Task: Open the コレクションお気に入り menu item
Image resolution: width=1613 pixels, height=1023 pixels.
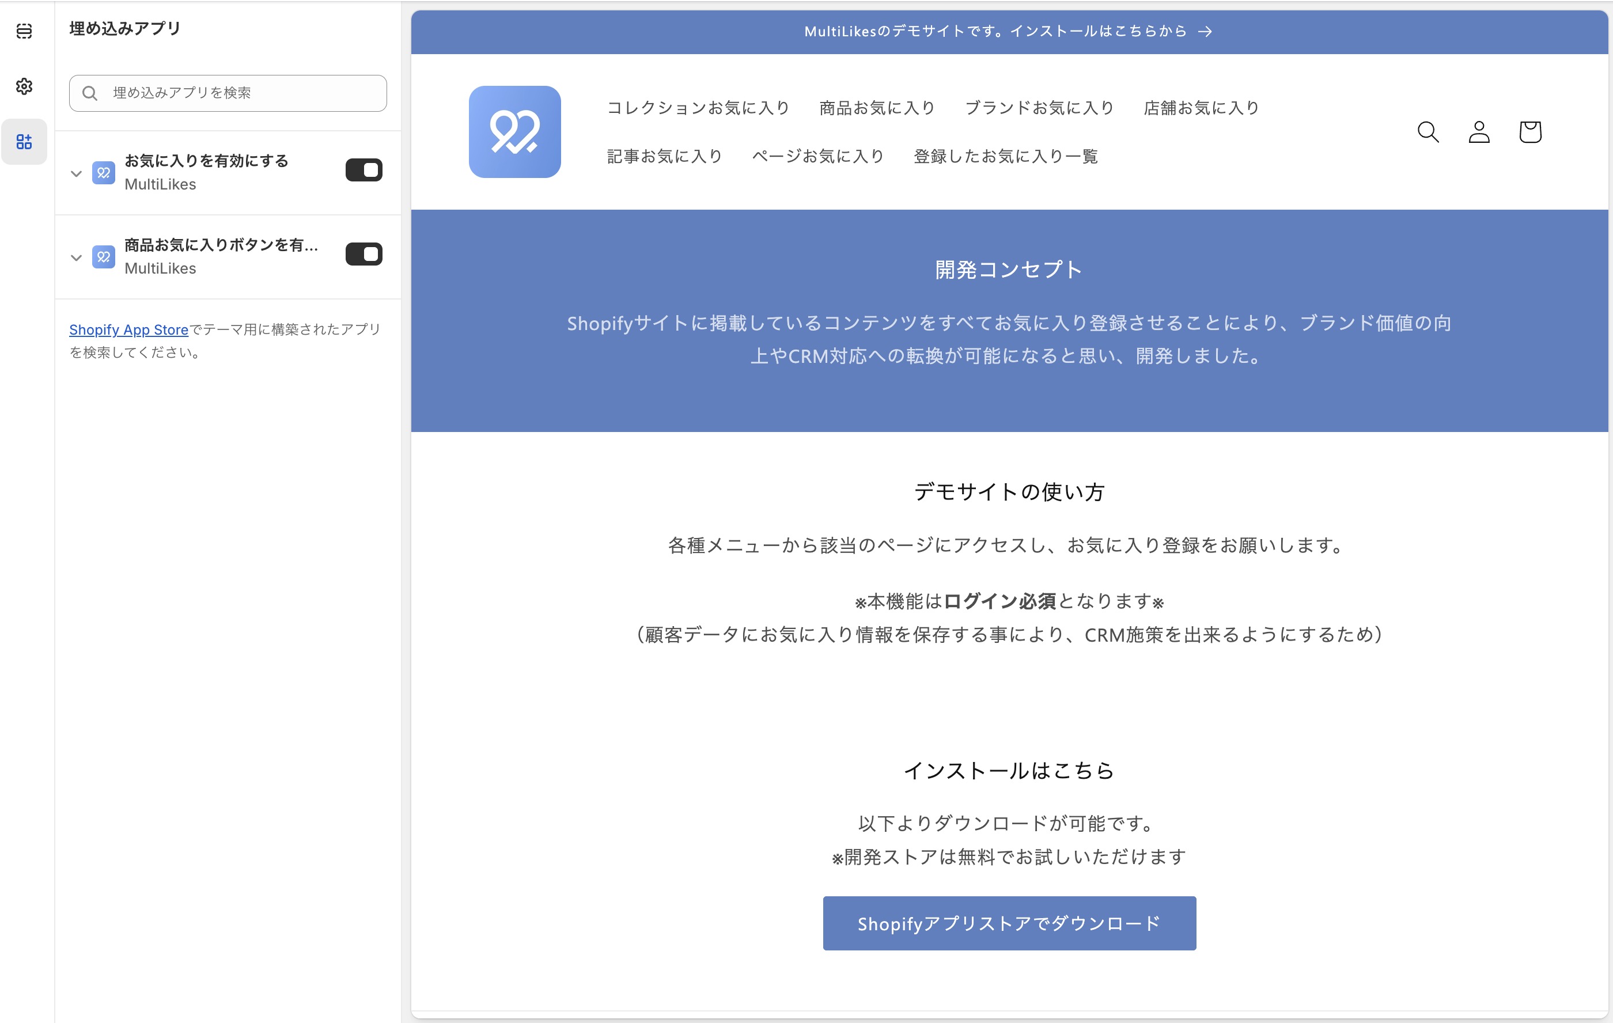Action: tap(698, 108)
